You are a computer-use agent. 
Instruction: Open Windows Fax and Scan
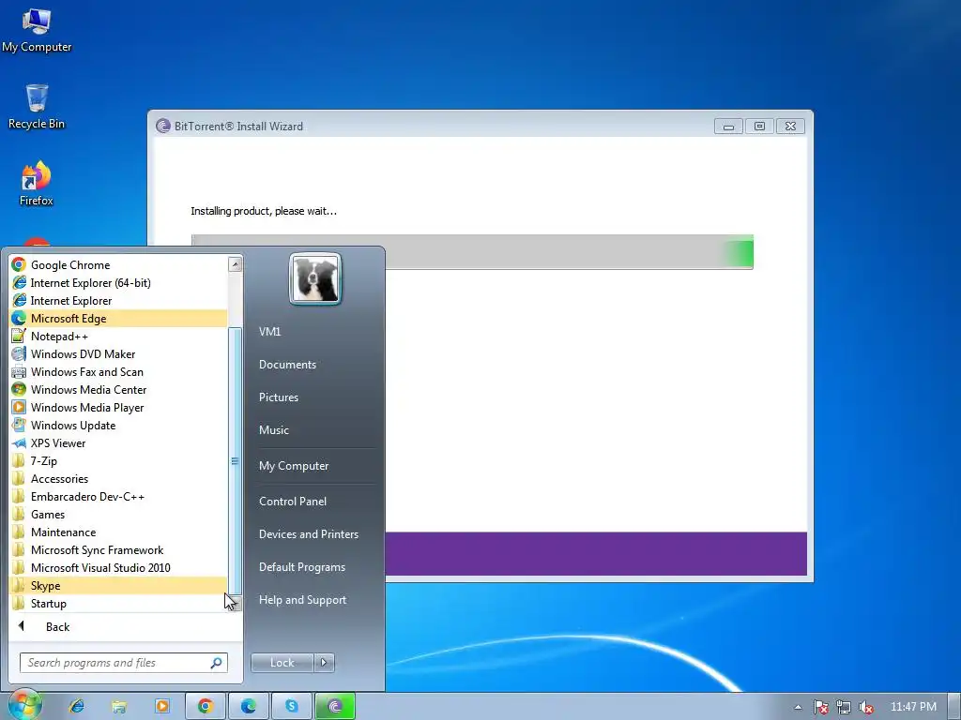[x=118, y=371]
